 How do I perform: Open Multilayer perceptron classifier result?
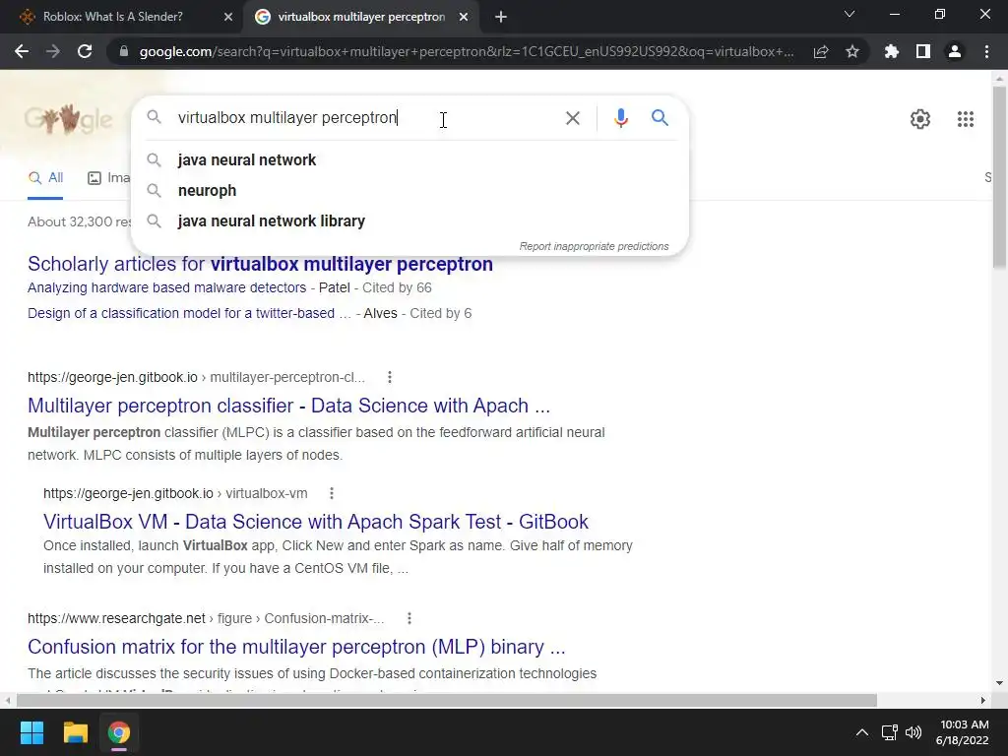coord(288,406)
